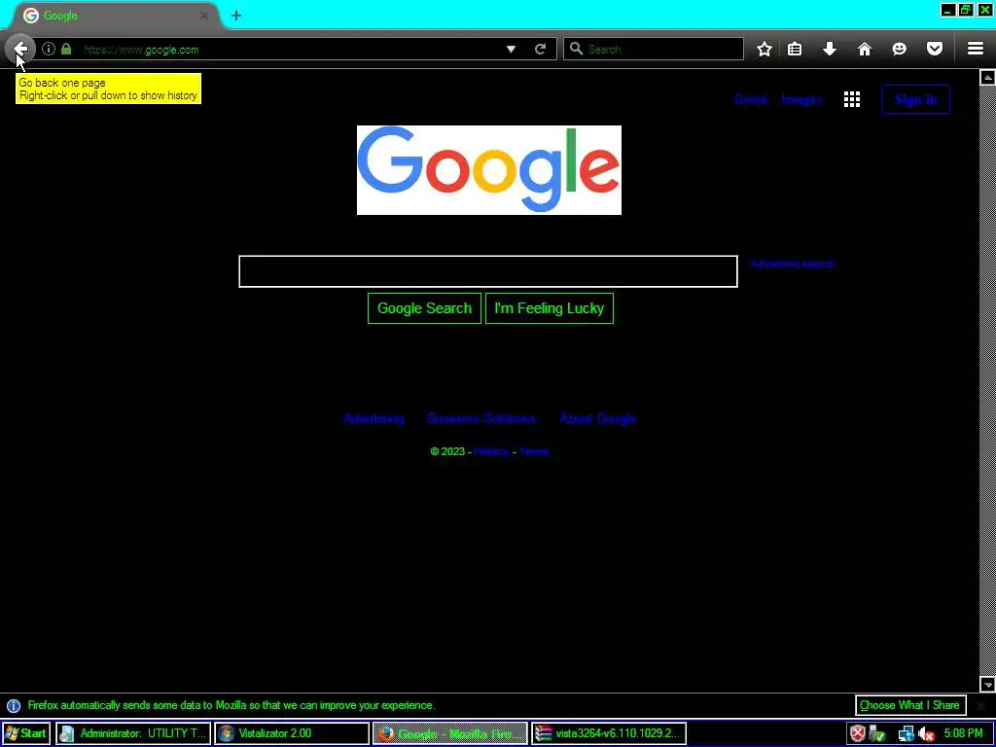The image size is (996, 747).
Task: Expand the URL bar history dropdown arrow
Action: 511,49
